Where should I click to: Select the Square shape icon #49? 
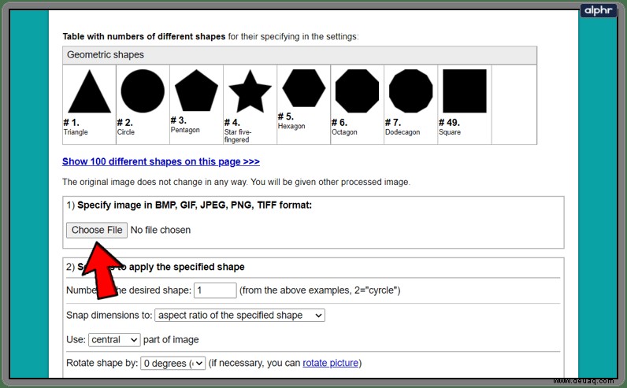[465, 91]
